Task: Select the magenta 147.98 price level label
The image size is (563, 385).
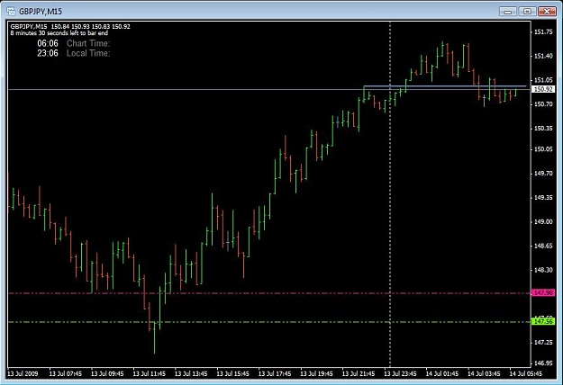Action: pos(543,293)
